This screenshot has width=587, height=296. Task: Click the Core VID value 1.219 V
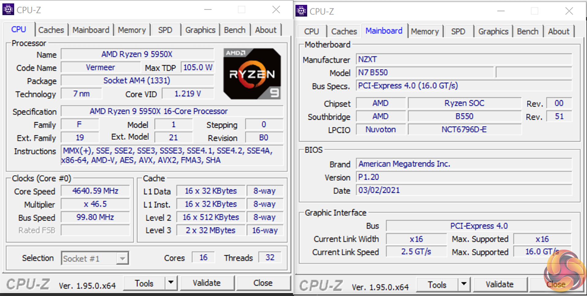click(188, 93)
